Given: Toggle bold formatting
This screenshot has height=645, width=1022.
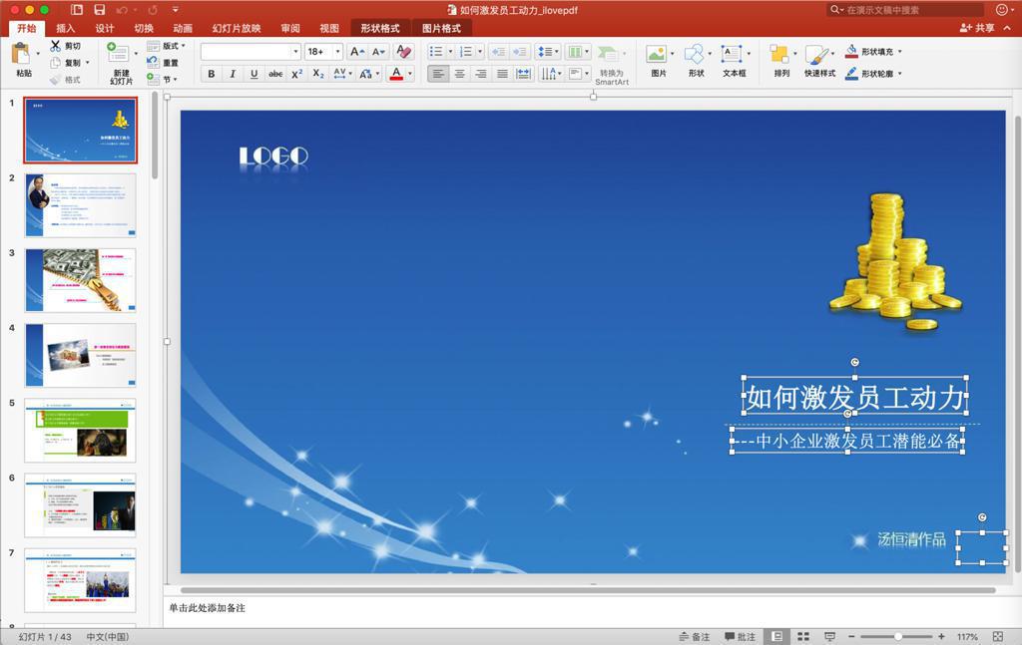Looking at the screenshot, I should click(x=212, y=74).
